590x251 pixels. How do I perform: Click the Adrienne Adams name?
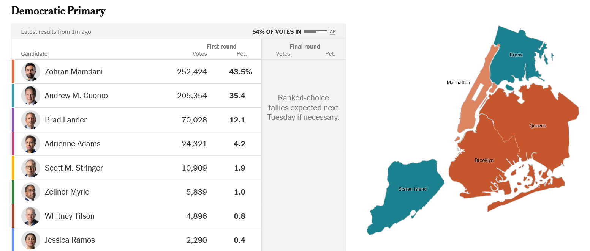(73, 144)
